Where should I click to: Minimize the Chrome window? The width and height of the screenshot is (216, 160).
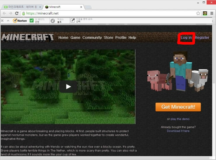point(198,3)
